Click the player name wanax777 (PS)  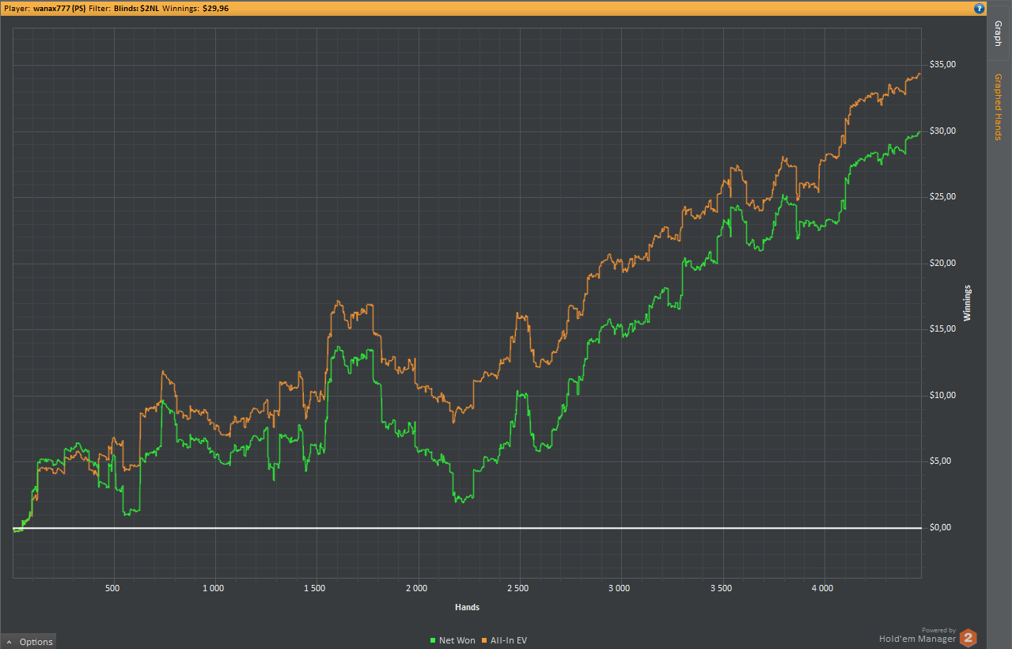(59, 8)
